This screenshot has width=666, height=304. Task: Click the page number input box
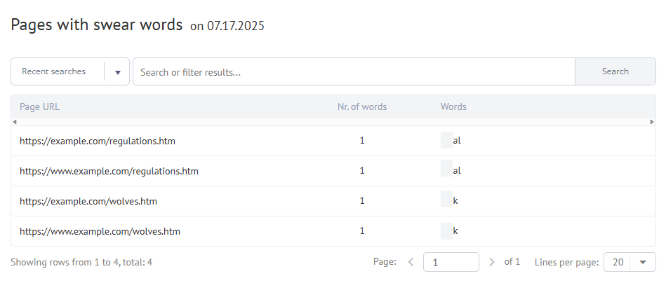point(451,262)
